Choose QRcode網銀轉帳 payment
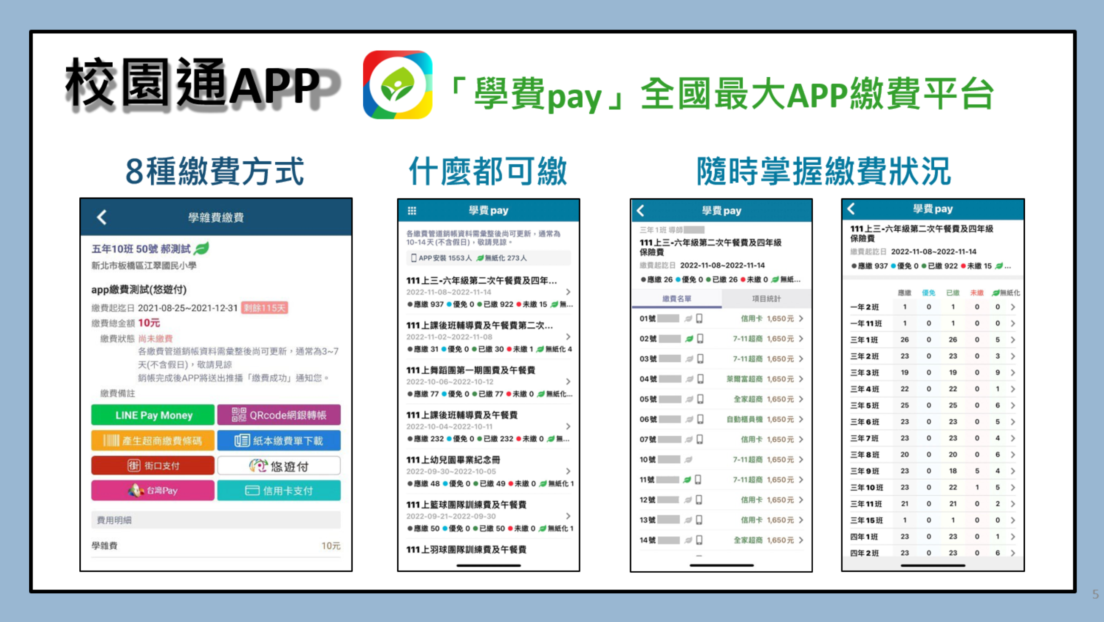The image size is (1104, 622). pyautogui.click(x=279, y=415)
